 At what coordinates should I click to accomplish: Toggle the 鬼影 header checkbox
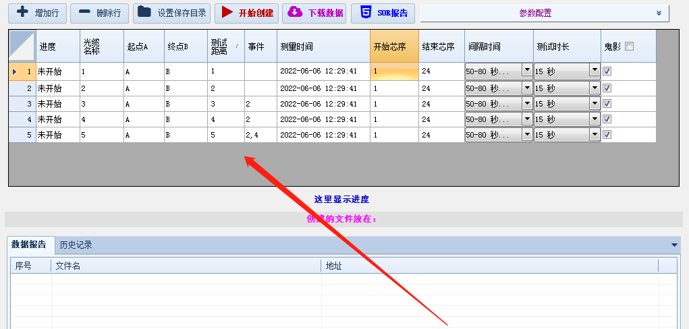630,47
